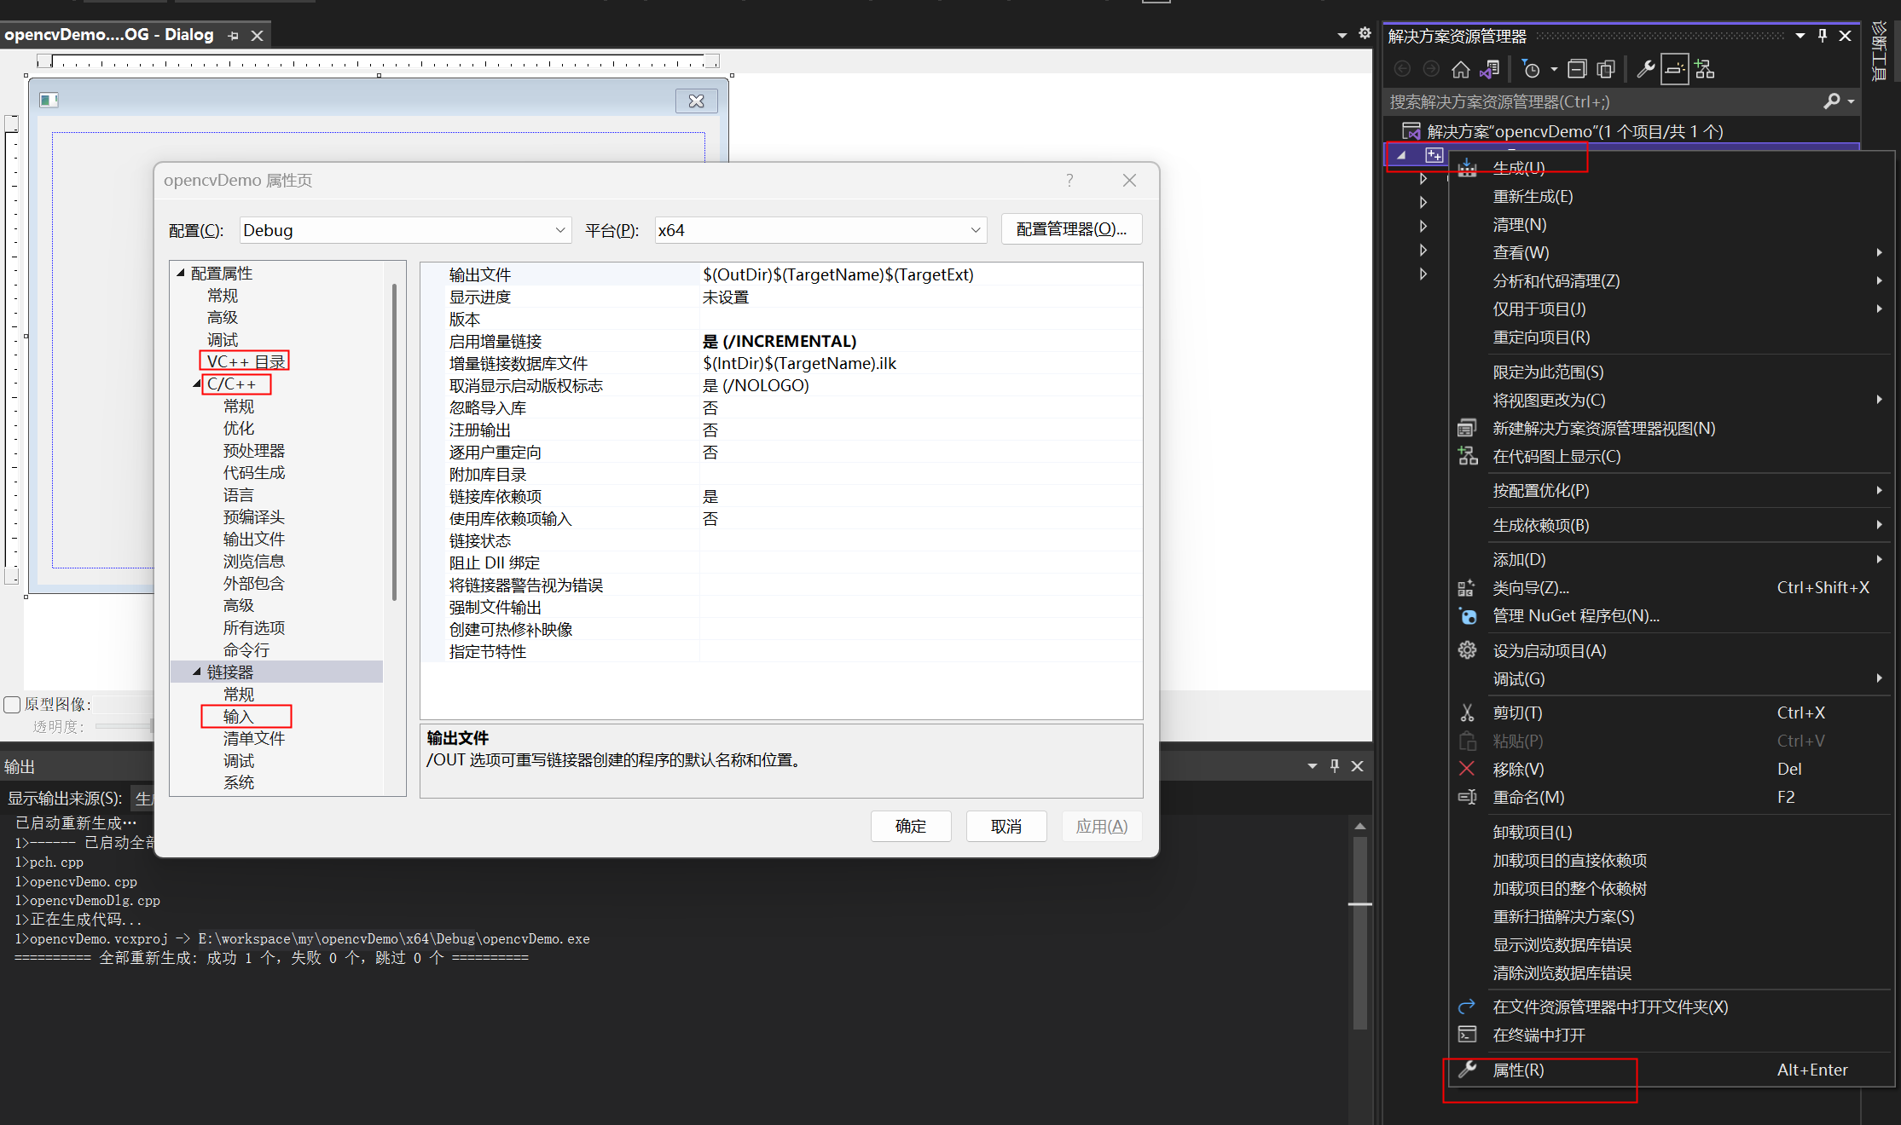Image resolution: width=1901 pixels, height=1125 pixels.
Task: Click the 管理 NuGet 程序包 icon in context menu
Action: (1468, 615)
